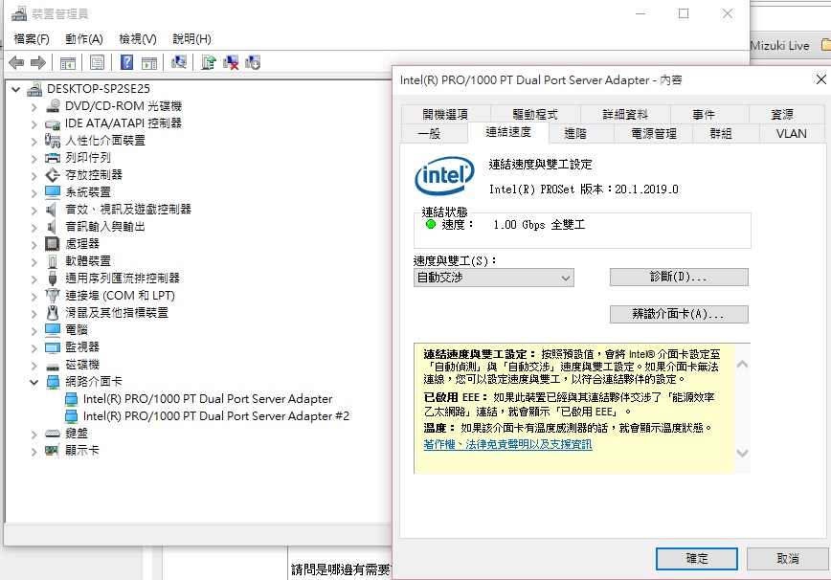Open the 動作(A) menu
The width and height of the screenshot is (831, 580).
[83, 39]
